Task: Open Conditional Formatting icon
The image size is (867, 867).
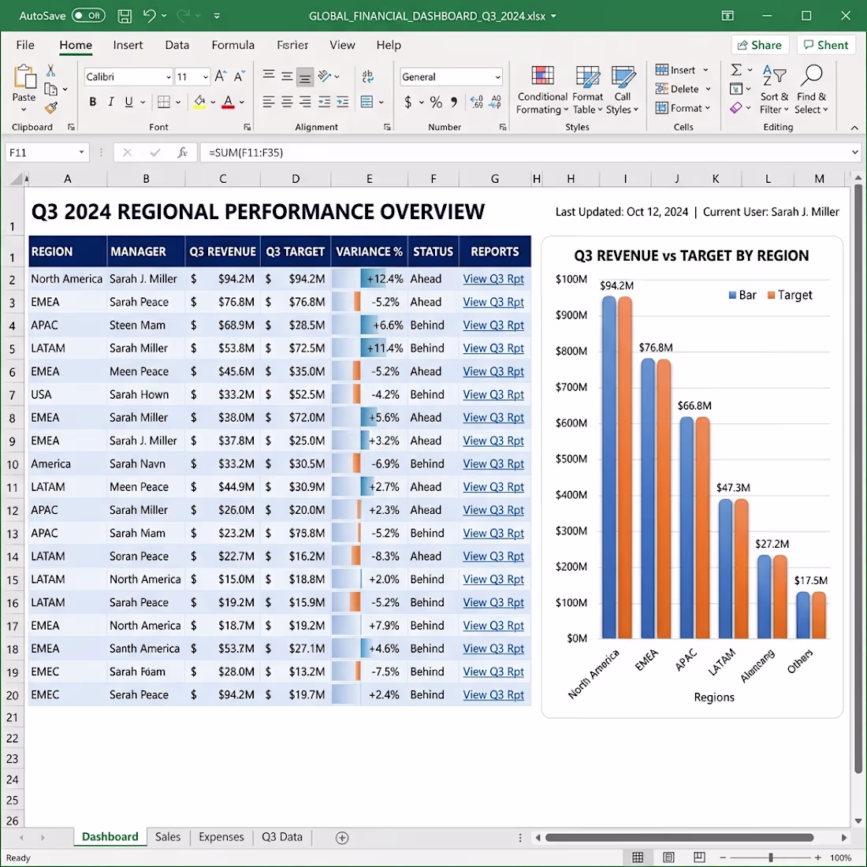Action: point(542,77)
